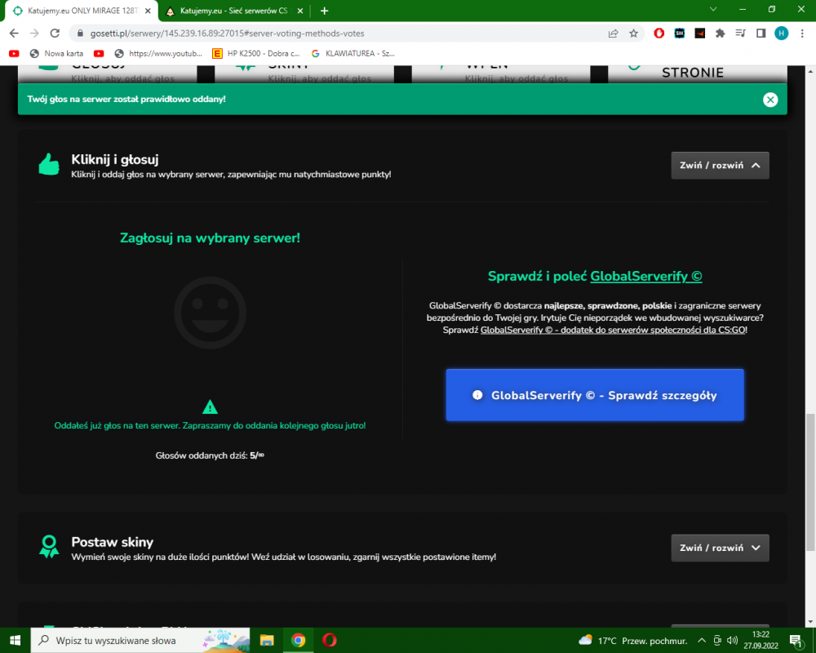Close the Sieć serwerów CS tab
Viewport: 816px width, 653px height.
pyautogui.click(x=299, y=11)
